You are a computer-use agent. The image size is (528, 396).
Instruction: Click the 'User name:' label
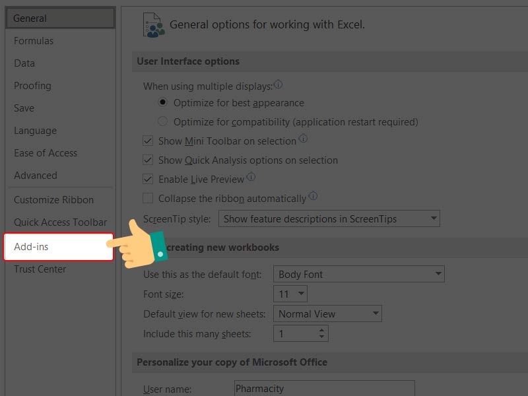tap(168, 389)
